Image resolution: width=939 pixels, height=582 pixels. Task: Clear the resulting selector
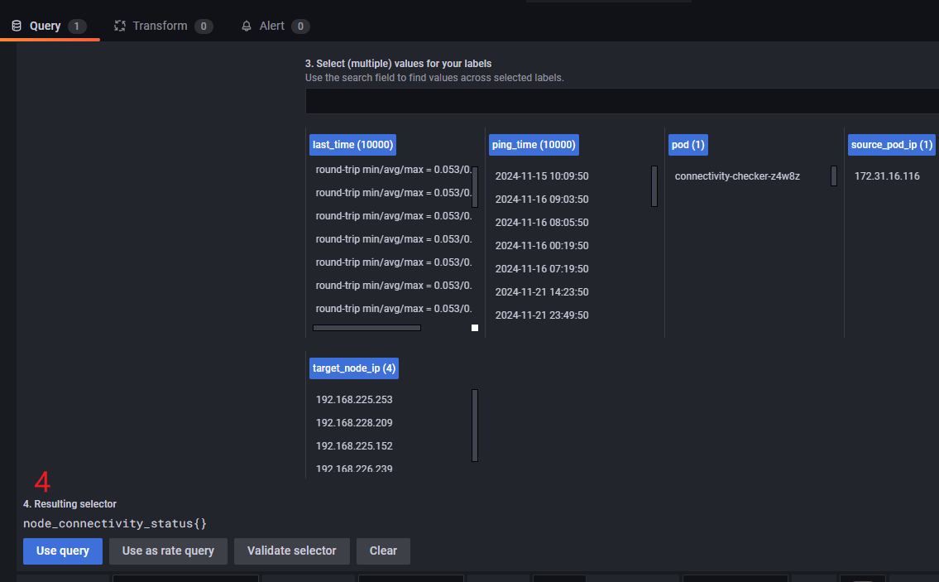pos(383,551)
